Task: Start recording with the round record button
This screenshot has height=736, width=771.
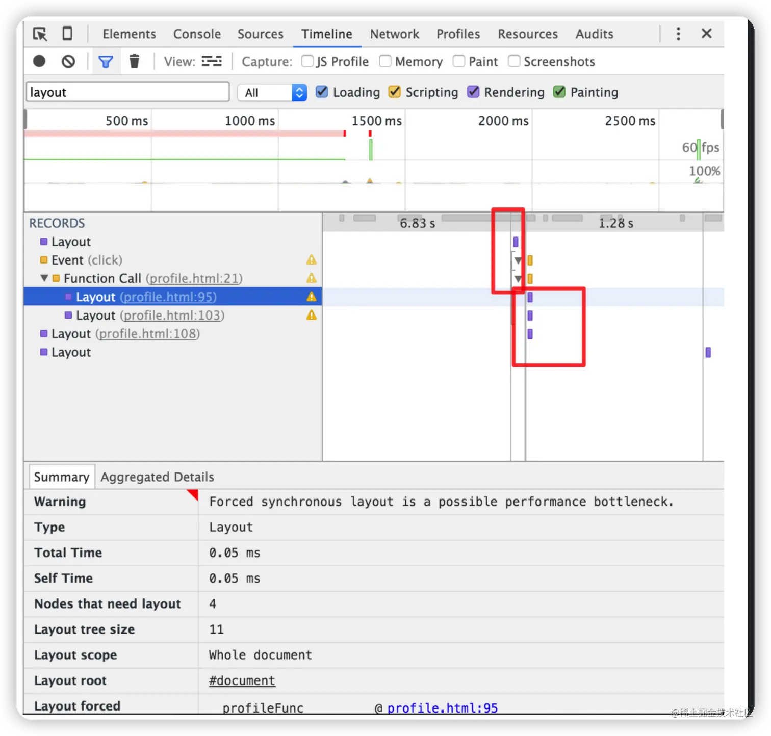Action: (x=39, y=61)
